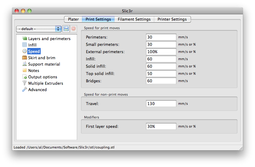Click the 'Modifiers' group heading
255x167 pixels.
(92, 117)
